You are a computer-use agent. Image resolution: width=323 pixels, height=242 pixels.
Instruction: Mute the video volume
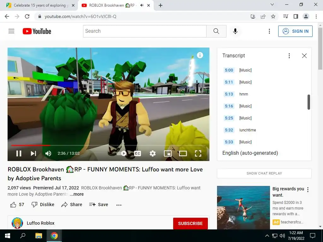coord(48,153)
